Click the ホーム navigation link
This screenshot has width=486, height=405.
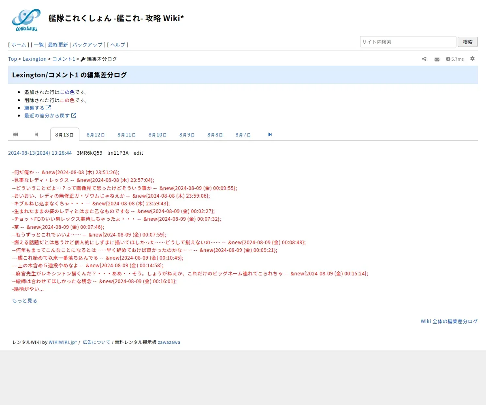pyautogui.click(x=19, y=45)
